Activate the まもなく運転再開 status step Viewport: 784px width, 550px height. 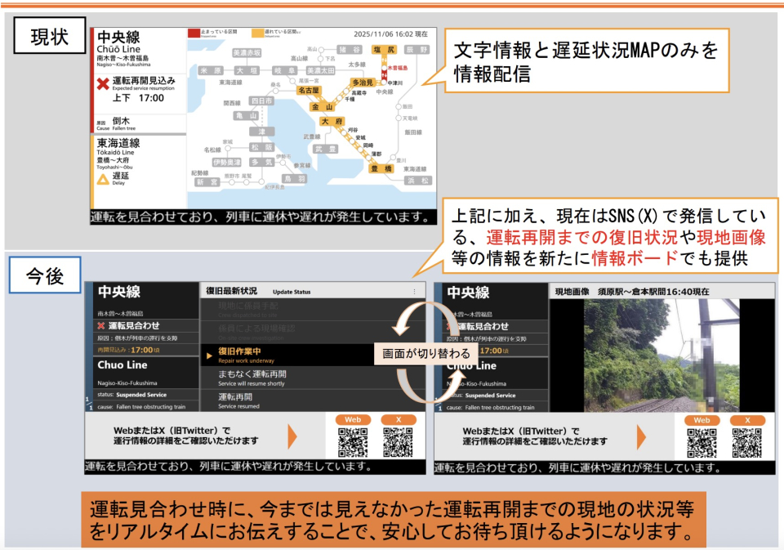[252, 375]
